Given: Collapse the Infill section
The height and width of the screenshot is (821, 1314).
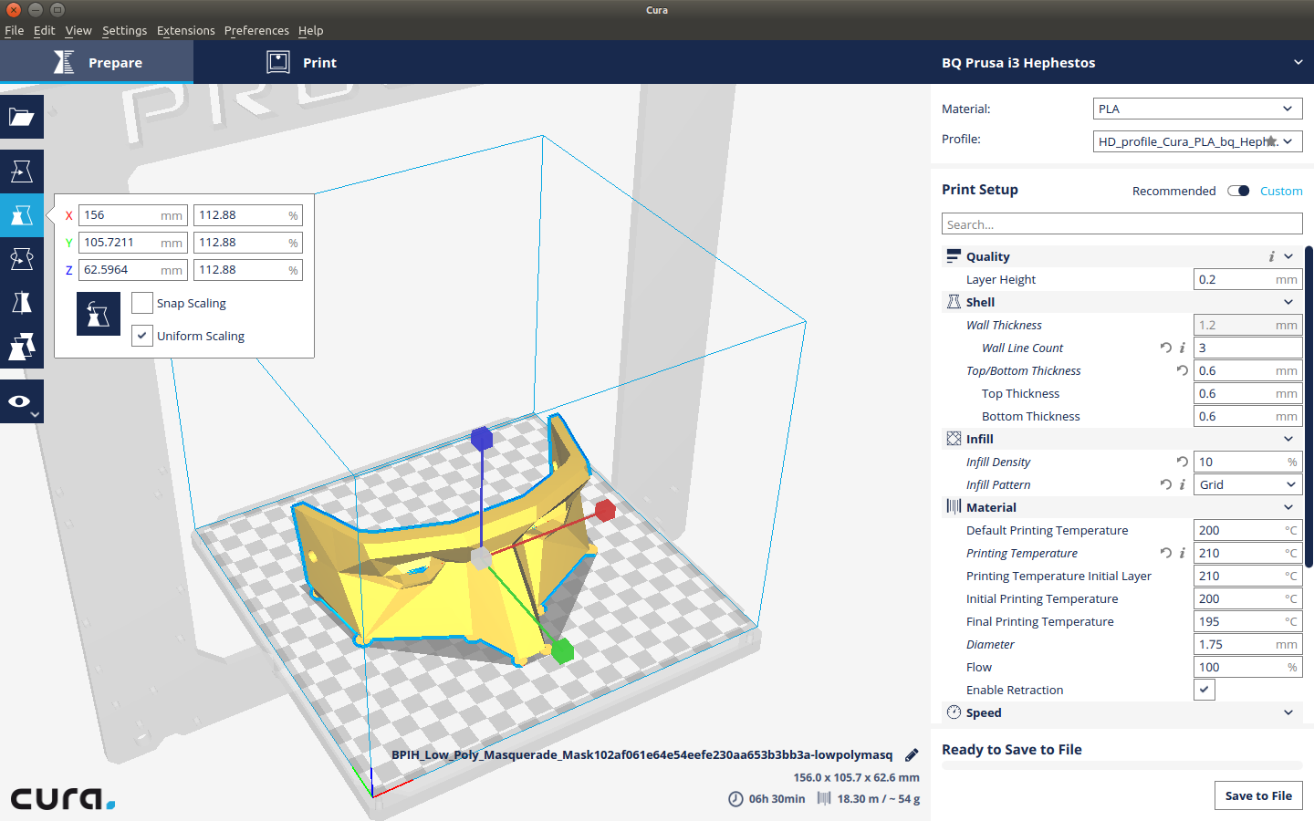Looking at the screenshot, I should [1288, 439].
